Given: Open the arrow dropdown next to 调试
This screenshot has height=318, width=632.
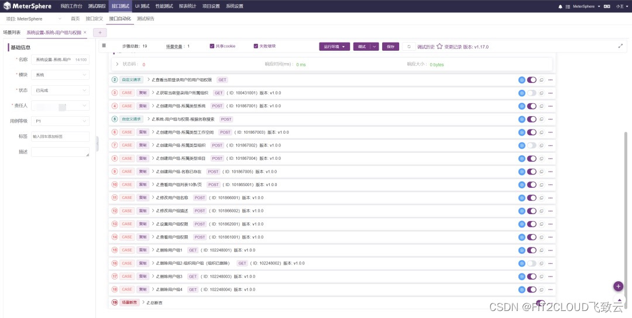Looking at the screenshot, I should (x=375, y=47).
